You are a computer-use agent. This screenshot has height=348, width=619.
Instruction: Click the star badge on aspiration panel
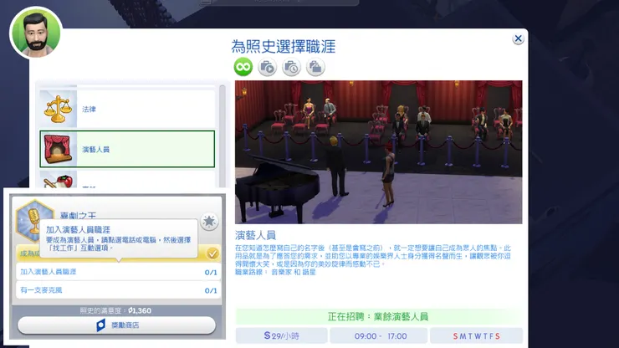(x=209, y=221)
